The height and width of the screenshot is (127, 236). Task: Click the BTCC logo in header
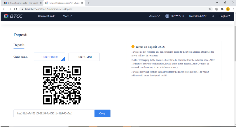[x=13, y=16]
